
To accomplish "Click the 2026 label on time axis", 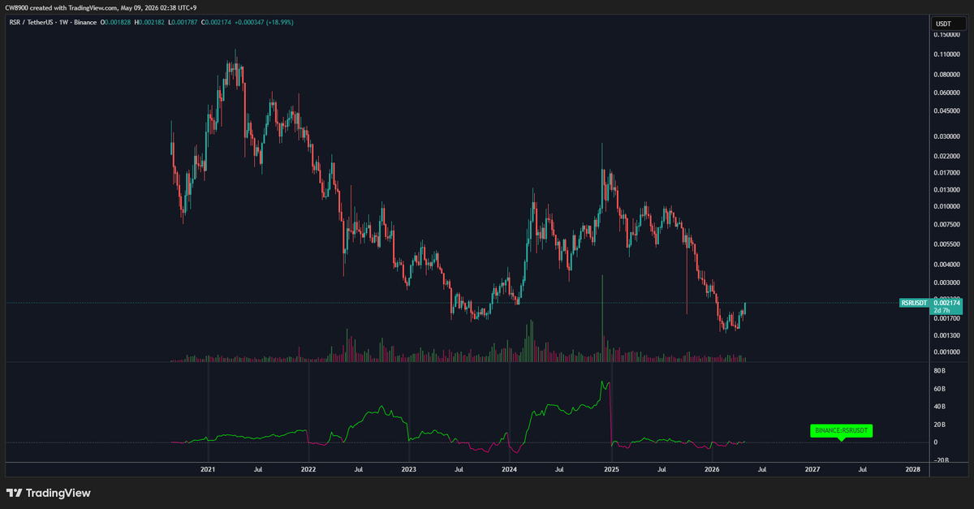I will (712, 468).
